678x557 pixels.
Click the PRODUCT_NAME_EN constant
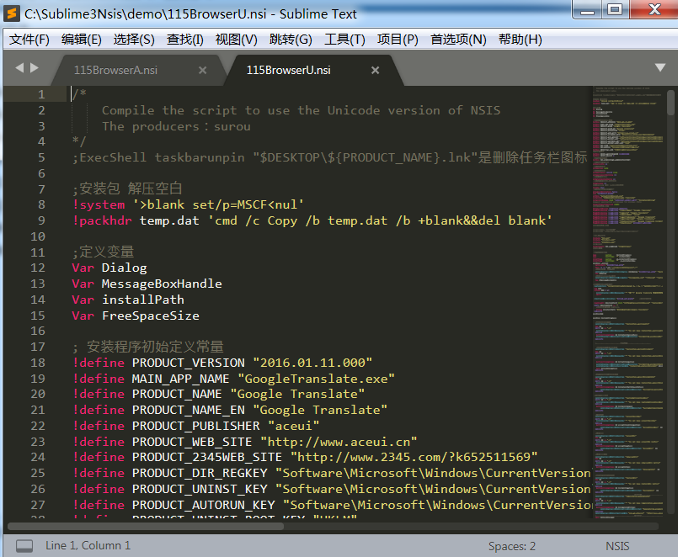[188, 410]
